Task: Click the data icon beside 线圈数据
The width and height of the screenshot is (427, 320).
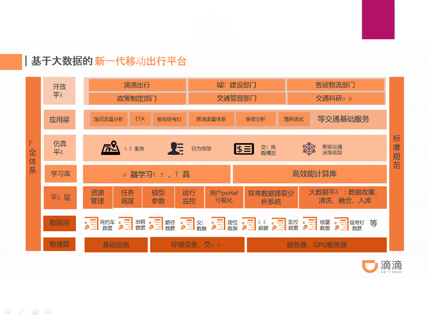Action: 310,224
